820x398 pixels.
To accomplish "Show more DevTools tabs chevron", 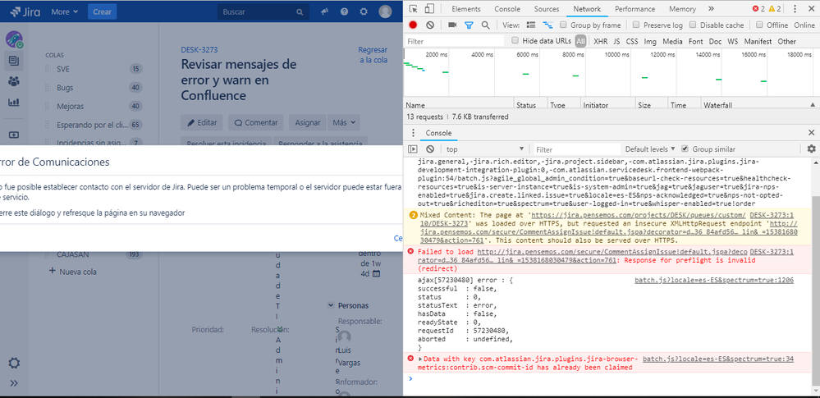I will 711,9.
